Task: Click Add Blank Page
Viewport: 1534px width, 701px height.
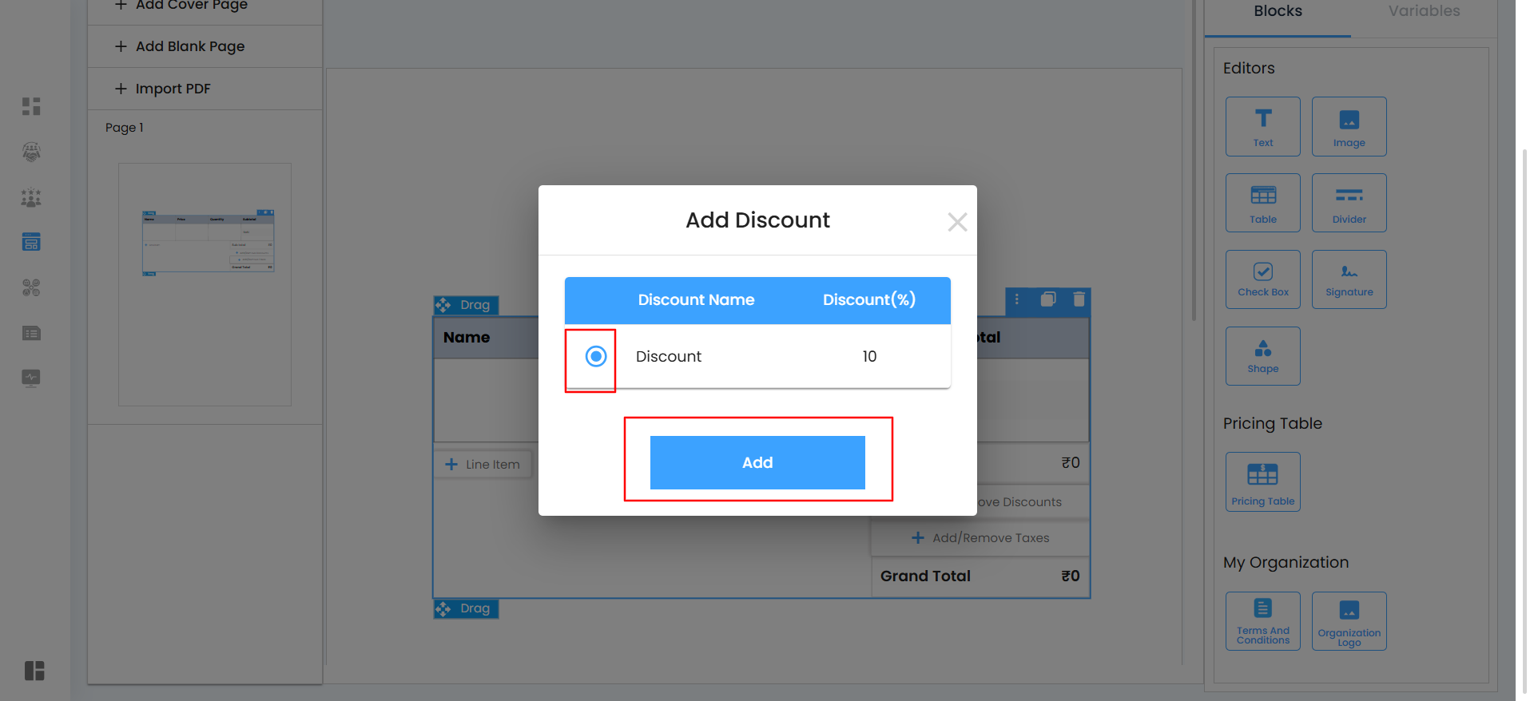Action: click(x=190, y=46)
